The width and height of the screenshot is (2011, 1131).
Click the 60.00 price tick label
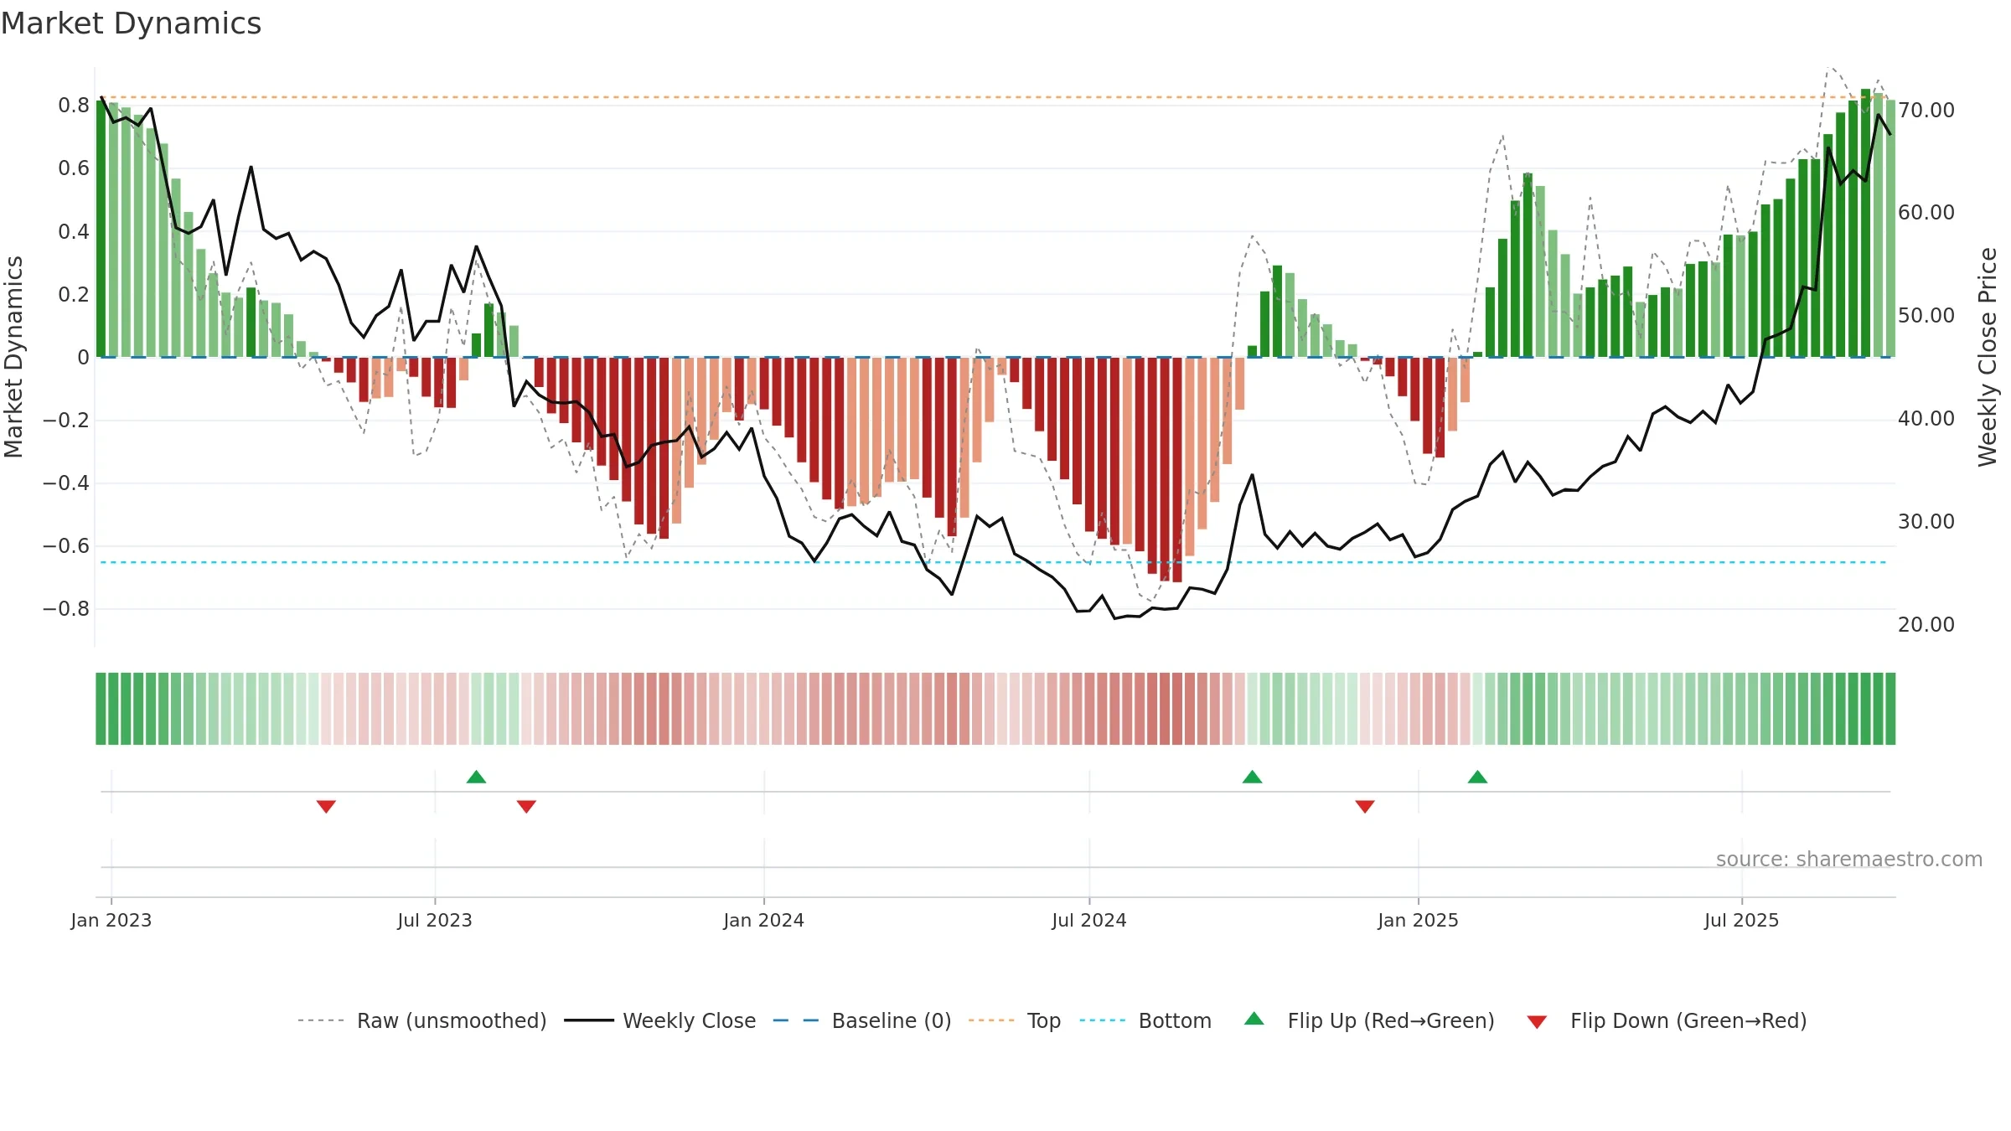[1926, 212]
